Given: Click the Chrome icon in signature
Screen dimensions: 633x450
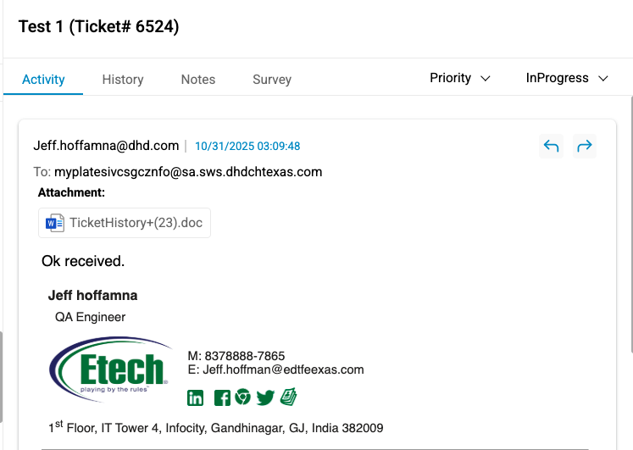Looking at the screenshot, I should coord(243,397).
